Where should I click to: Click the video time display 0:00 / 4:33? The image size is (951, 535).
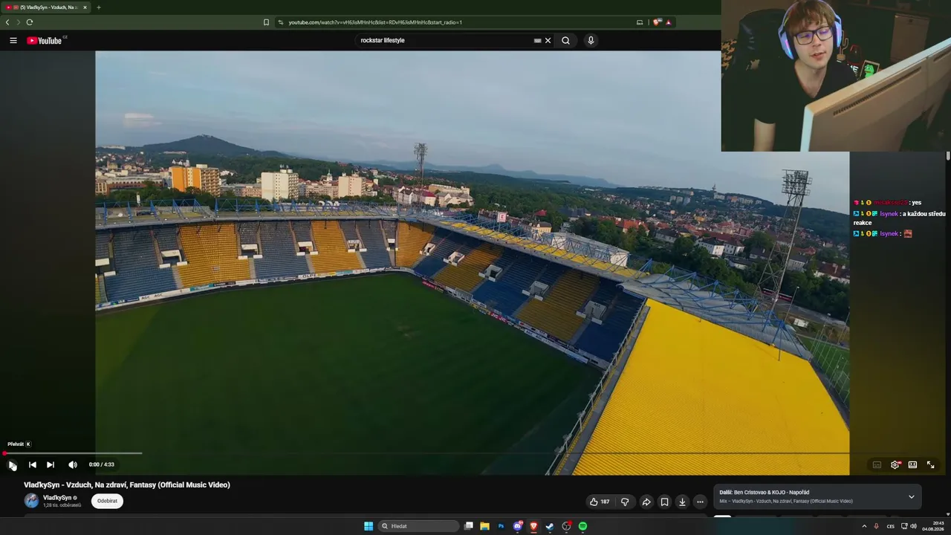102,464
